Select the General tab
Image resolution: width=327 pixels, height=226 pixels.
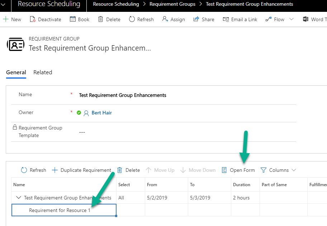16,72
